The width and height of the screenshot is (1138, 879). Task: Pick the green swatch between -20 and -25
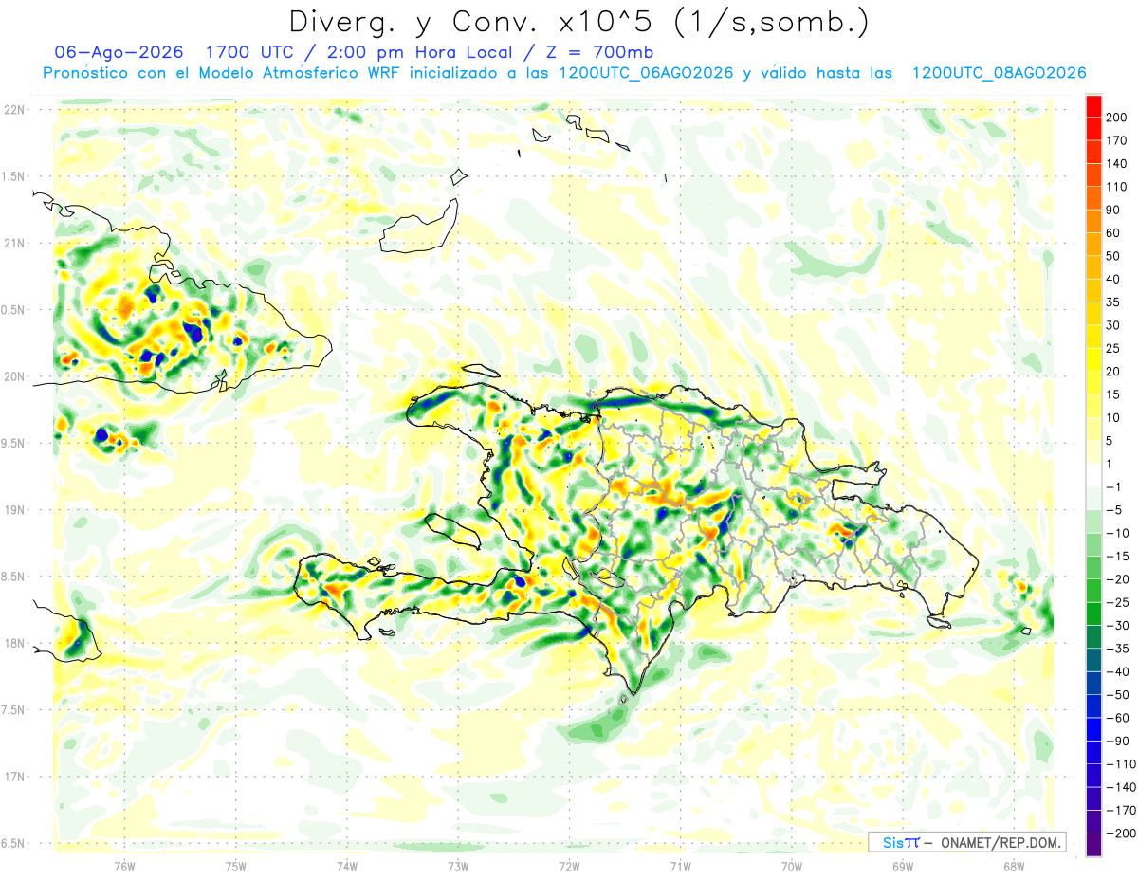tap(1093, 591)
